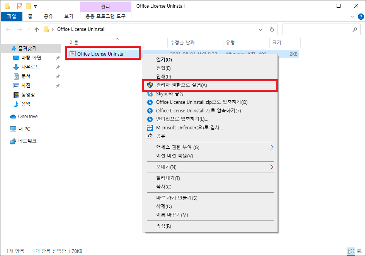Go up one folder level

coord(37,29)
